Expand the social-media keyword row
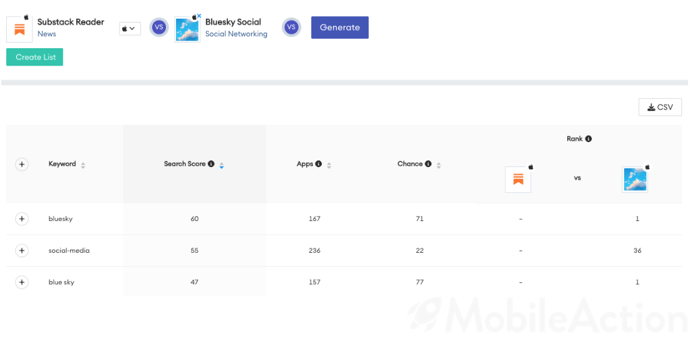The height and width of the screenshot is (338, 690). (21, 250)
